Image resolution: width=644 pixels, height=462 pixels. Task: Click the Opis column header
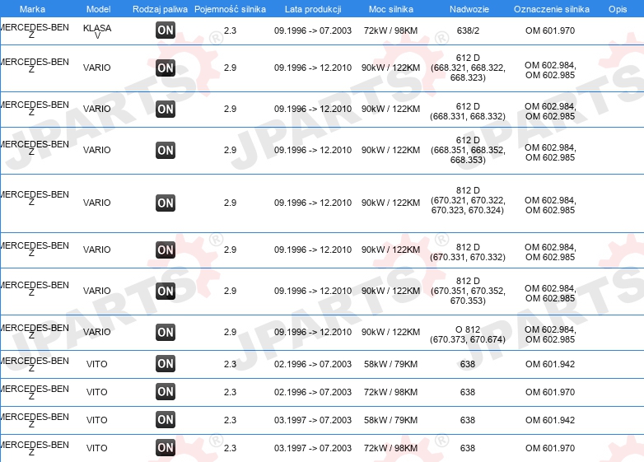point(618,9)
